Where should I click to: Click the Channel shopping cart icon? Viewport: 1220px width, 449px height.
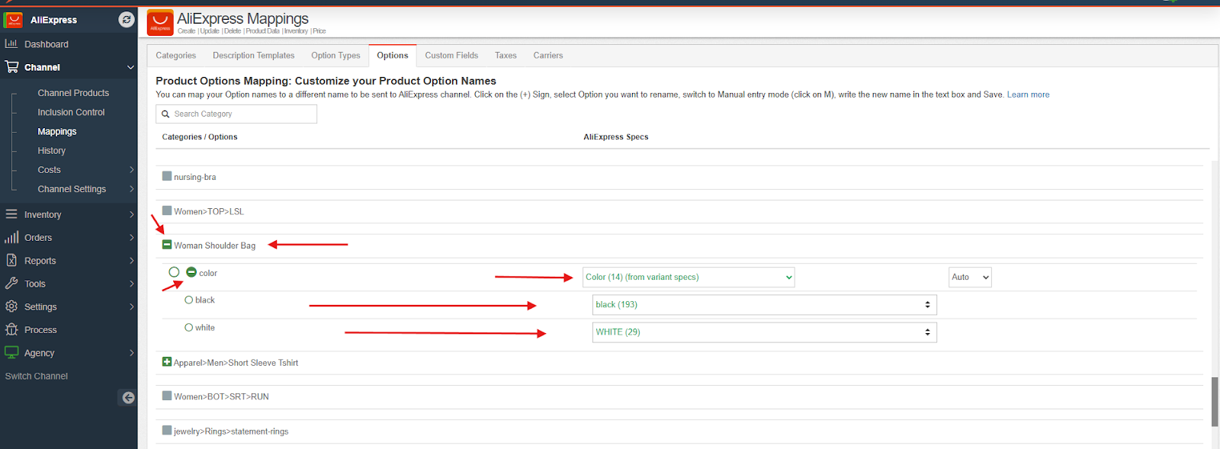coord(11,67)
